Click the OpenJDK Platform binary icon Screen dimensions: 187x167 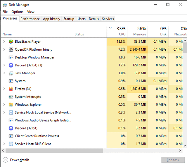click(11, 49)
